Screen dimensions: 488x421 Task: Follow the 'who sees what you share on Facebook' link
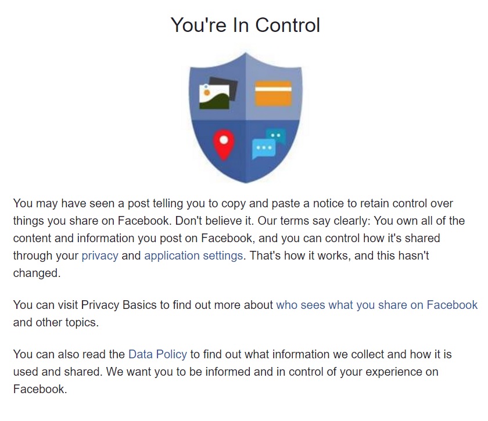[376, 305]
